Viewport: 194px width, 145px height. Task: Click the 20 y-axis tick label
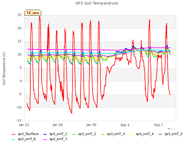point(19,28)
